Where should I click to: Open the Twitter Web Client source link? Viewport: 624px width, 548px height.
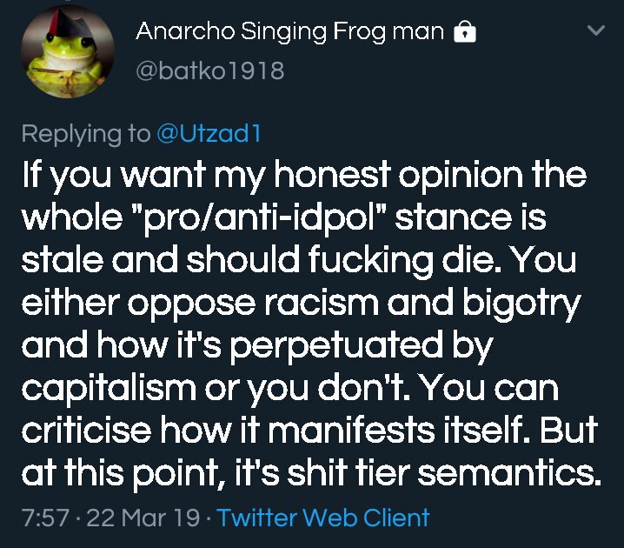[323, 518]
